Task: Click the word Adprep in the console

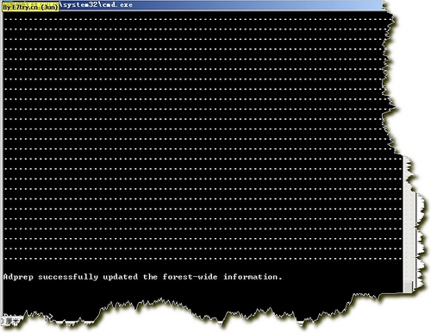Action: 18,277
